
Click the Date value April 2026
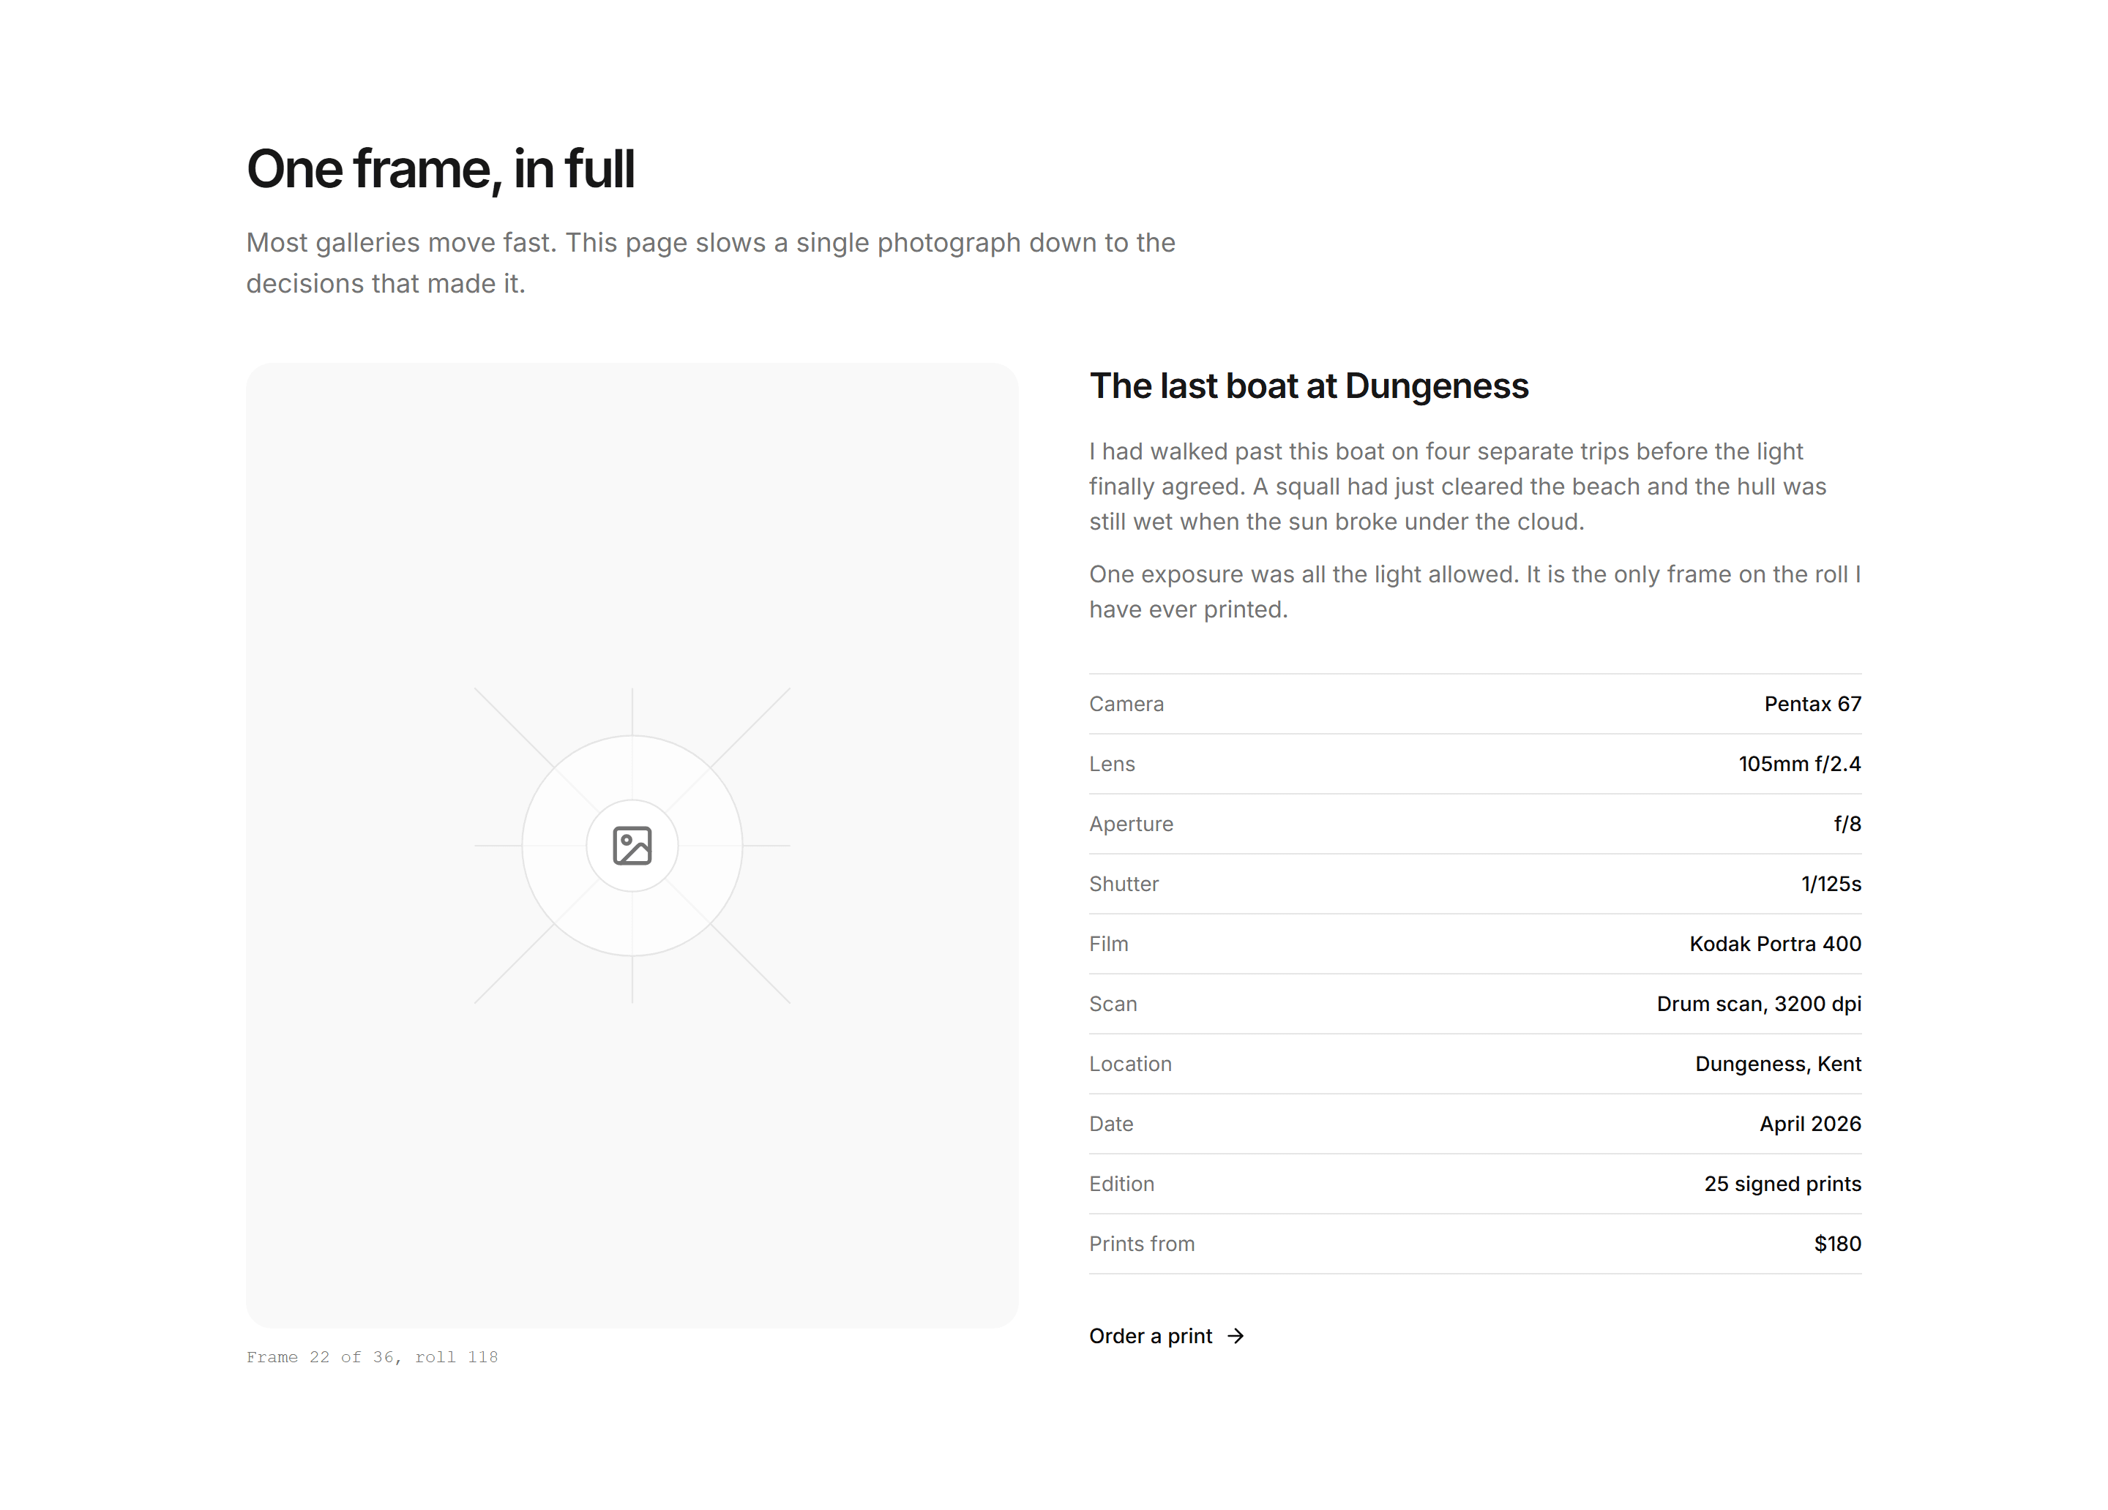click(1811, 1124)
